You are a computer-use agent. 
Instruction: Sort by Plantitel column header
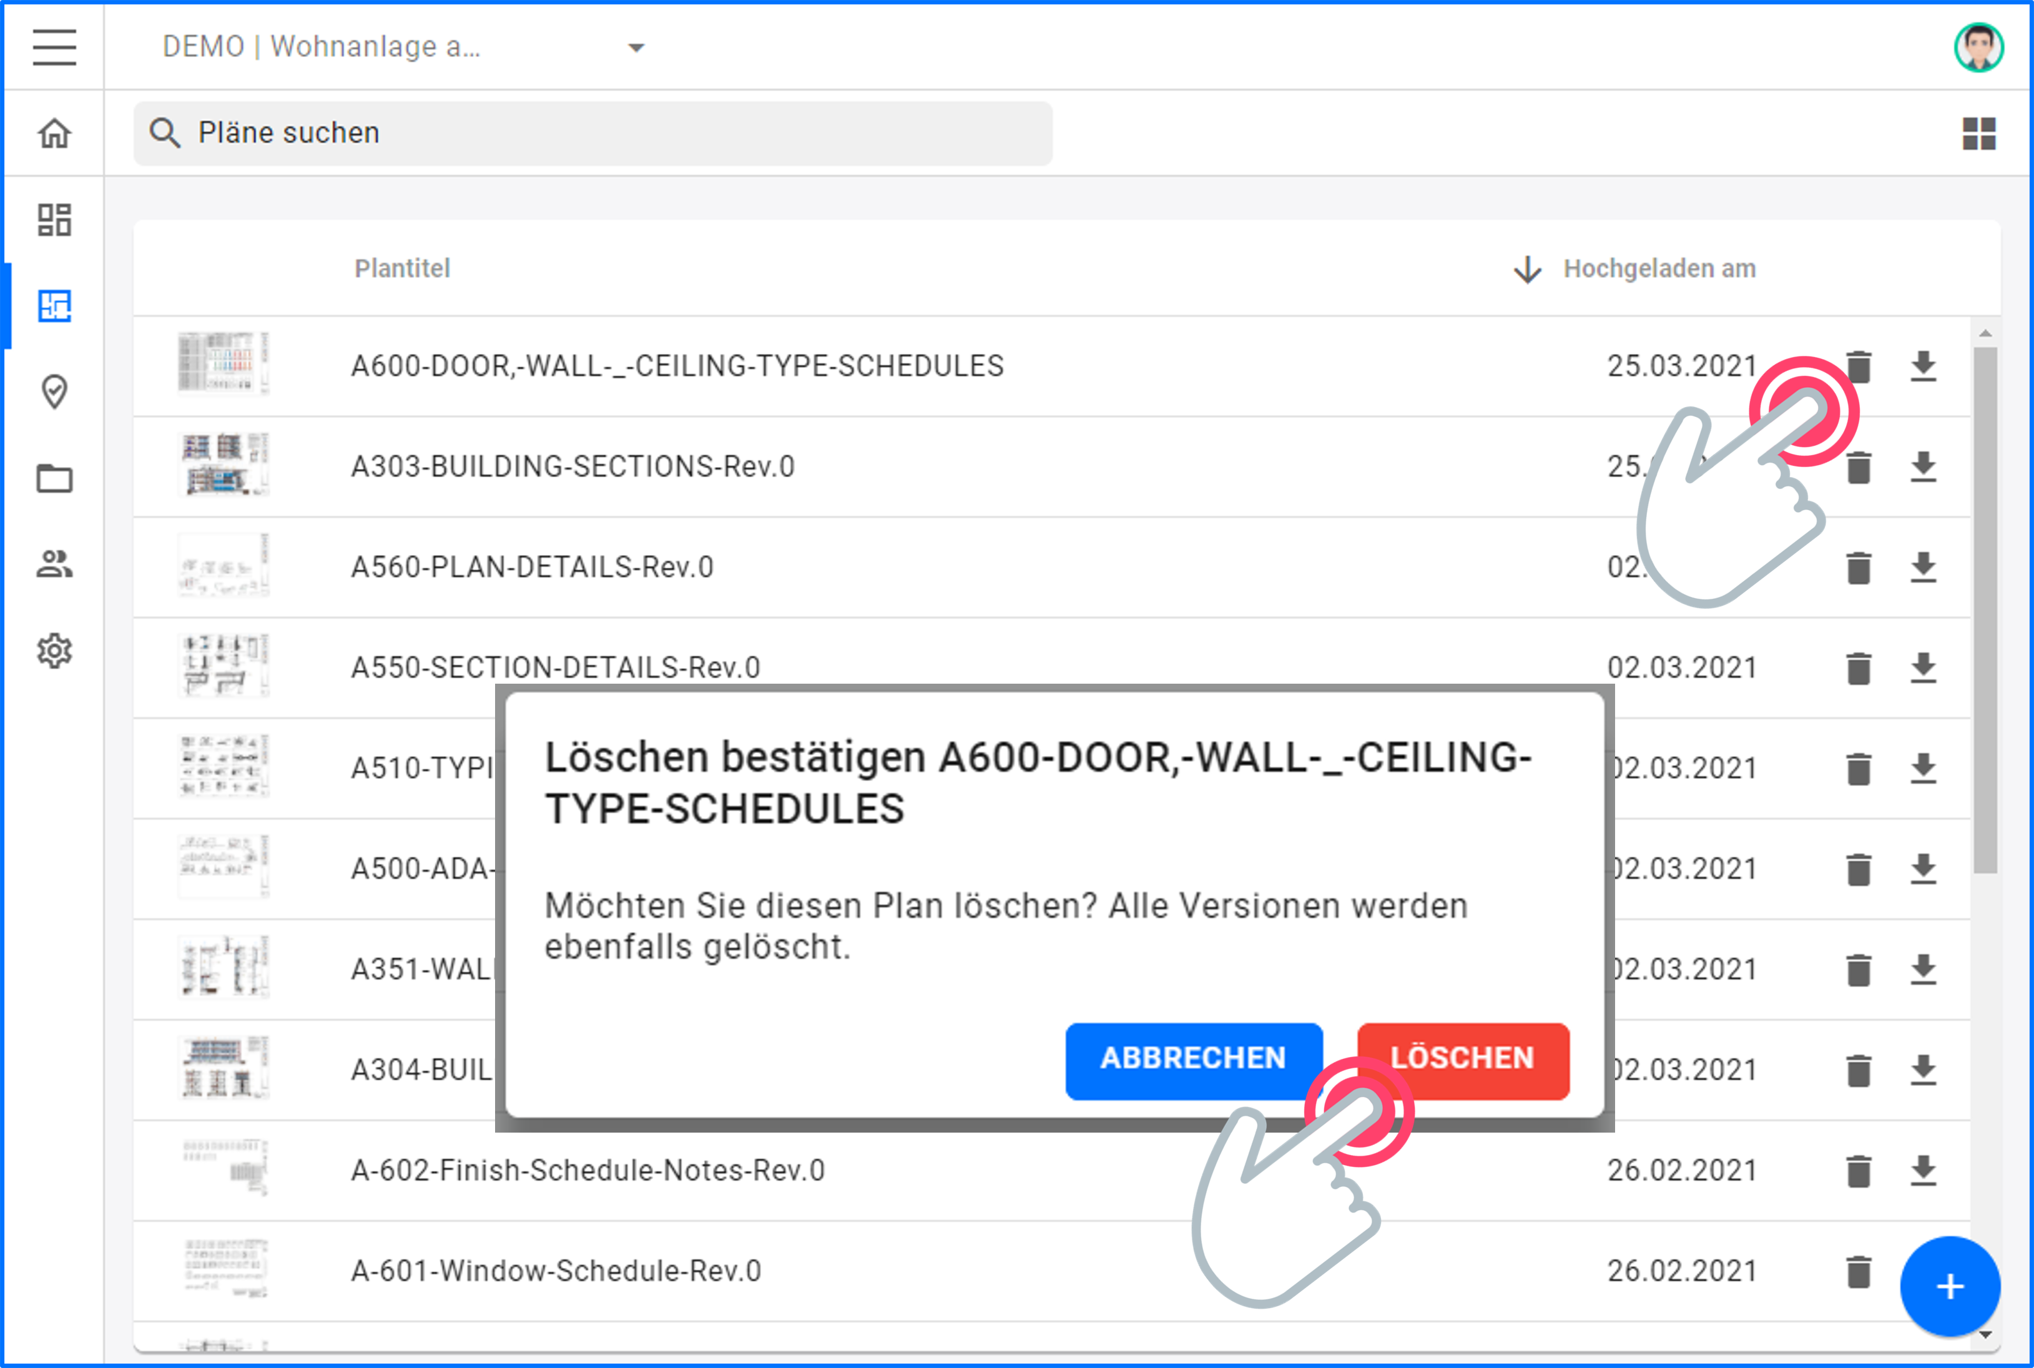coord(402,268)
